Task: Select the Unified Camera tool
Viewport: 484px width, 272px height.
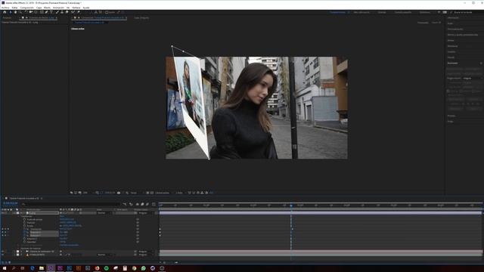Action: [31, 12]
